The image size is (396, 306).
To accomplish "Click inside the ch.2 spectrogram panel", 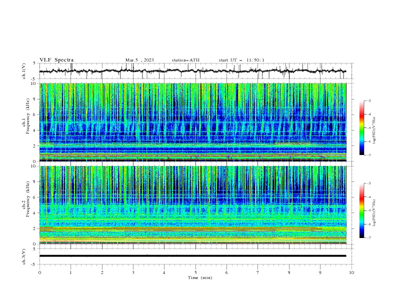I will point(192,205).
